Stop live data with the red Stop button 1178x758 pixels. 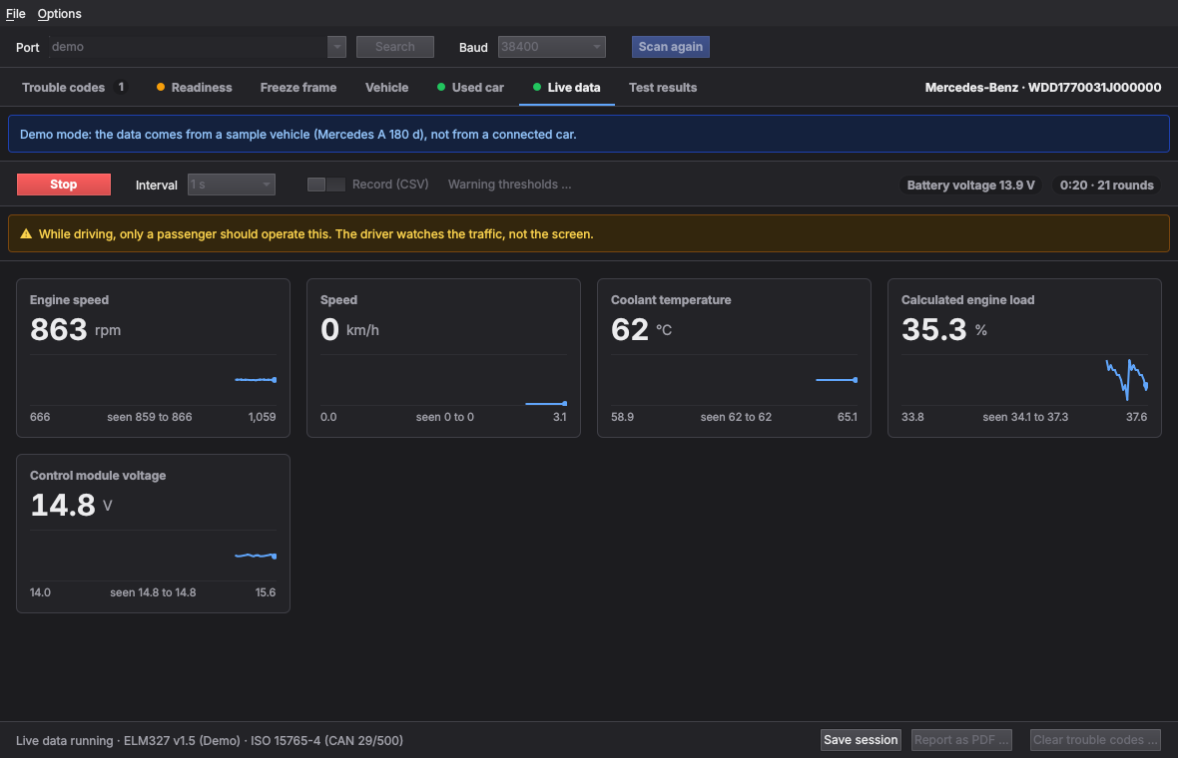(64, 185)
